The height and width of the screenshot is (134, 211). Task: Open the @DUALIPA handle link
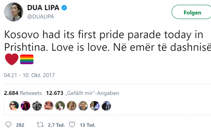[41, 16]
